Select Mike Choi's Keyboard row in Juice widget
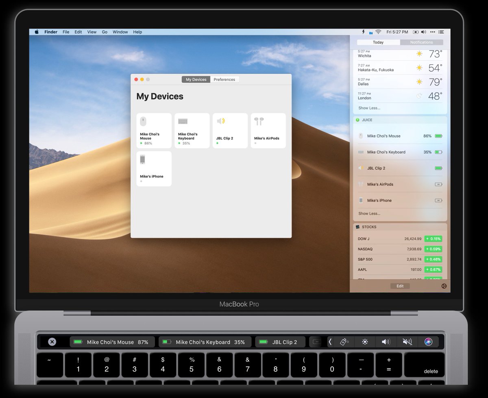Image resolution: width=488 pixels, height=398 pixels. [x=400, y=152]
